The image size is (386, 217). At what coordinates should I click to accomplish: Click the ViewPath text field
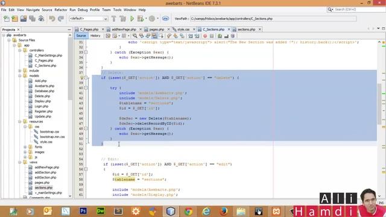[x=273, y=19]
